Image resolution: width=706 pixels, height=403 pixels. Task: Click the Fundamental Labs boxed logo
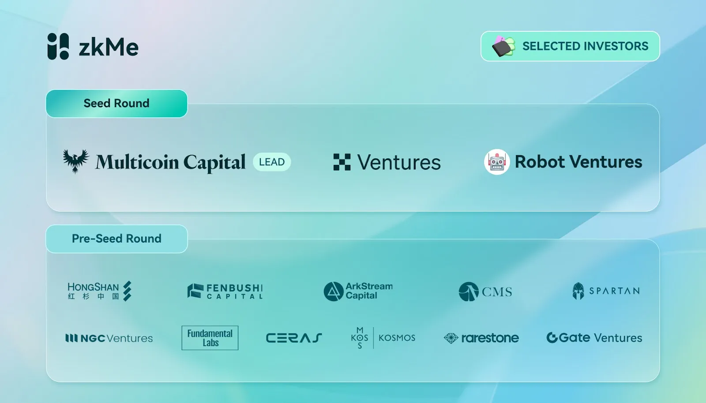tap(210, 338)
